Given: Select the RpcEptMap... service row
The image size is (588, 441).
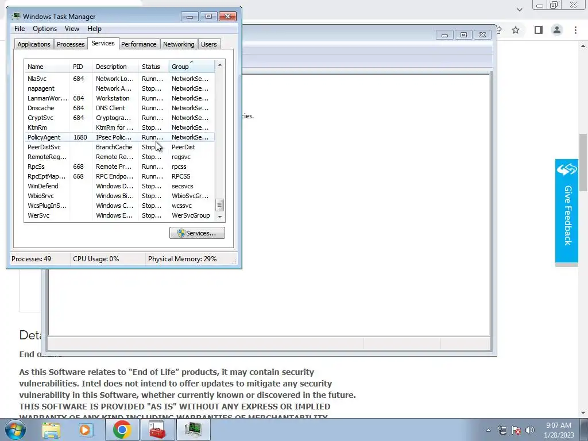Looking at the screenshot, I should [119, 176].
